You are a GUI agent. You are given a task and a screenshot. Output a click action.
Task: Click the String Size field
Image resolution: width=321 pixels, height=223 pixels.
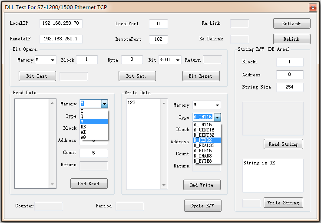(x=289, y=87)
